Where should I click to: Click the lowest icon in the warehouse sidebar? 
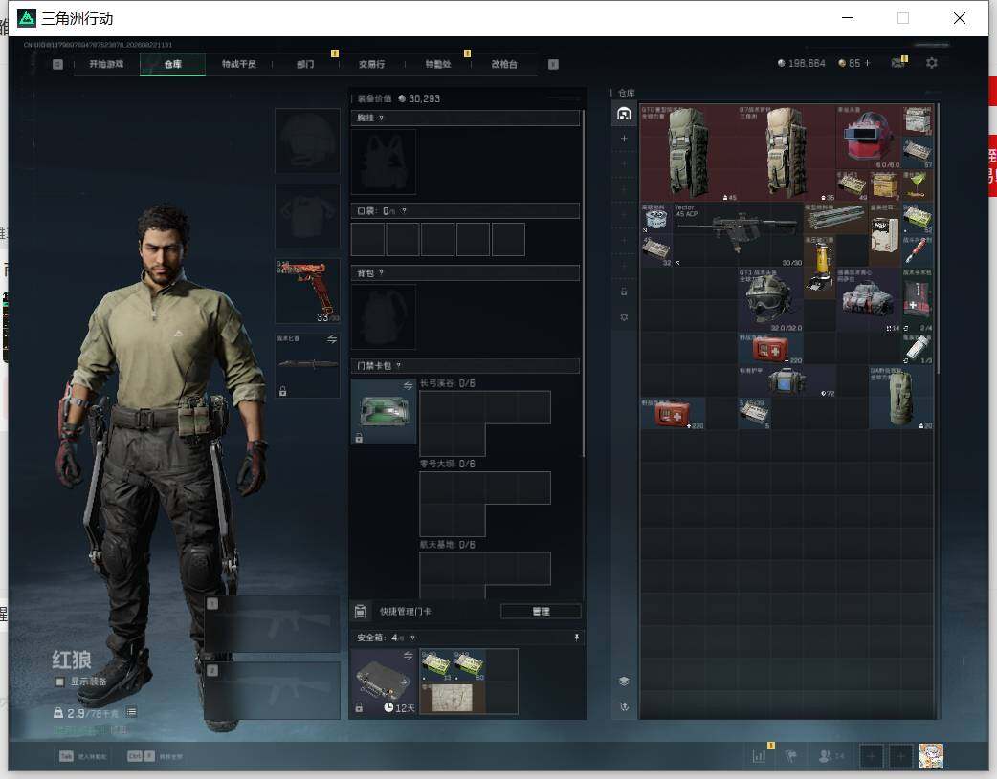(x=624, y=706)
